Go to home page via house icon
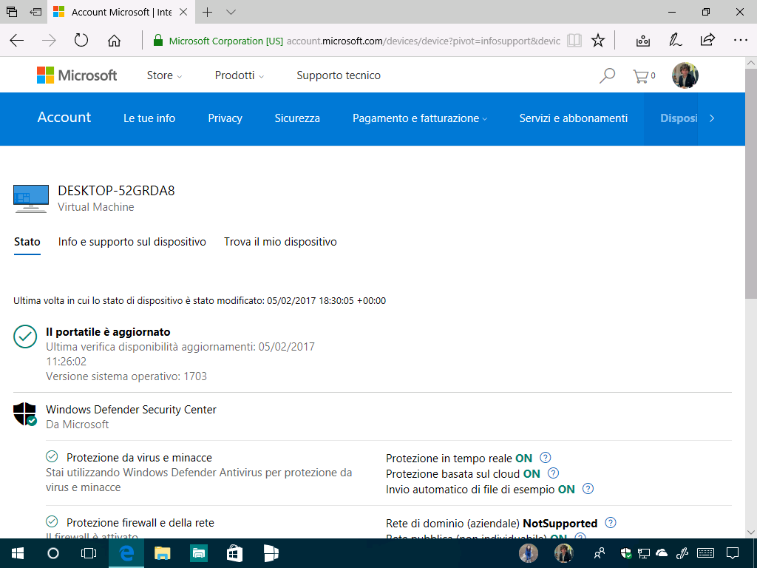Viewport: 757px width, 568px height. click(x=114, y=40)
